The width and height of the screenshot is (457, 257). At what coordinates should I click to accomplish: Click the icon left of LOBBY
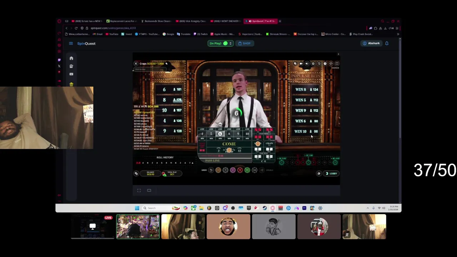pyautogui.click(x=319, y=173)
